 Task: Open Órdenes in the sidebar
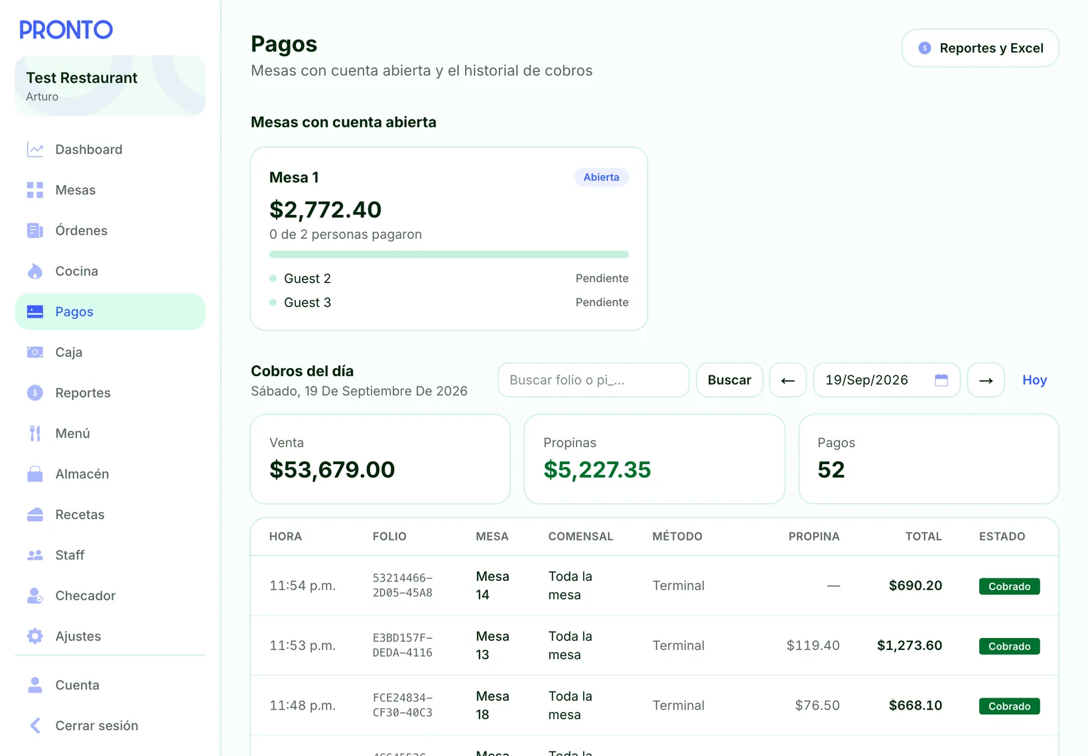click(x=110, y=231)
